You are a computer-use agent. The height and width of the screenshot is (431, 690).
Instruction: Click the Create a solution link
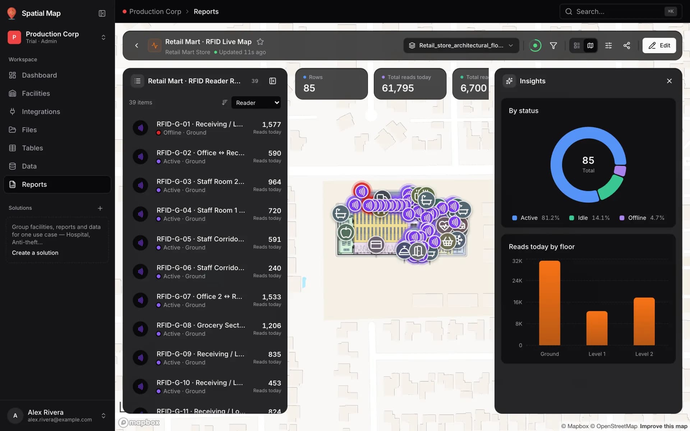click(35, 253)
